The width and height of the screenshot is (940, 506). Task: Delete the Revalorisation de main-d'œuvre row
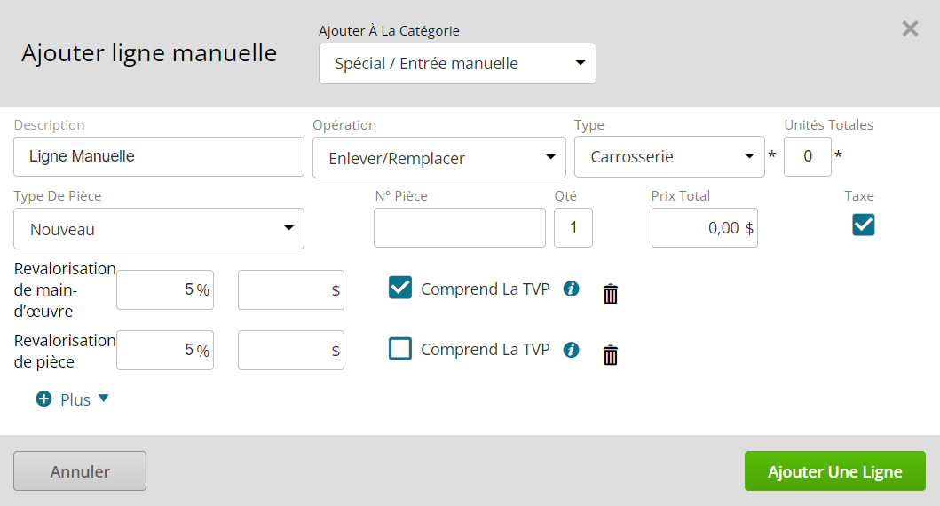[611, 294]
